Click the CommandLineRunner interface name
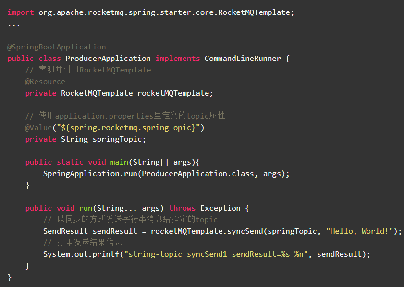The width and height of the screenshot is (404, 287). click(x=243, y=59)
